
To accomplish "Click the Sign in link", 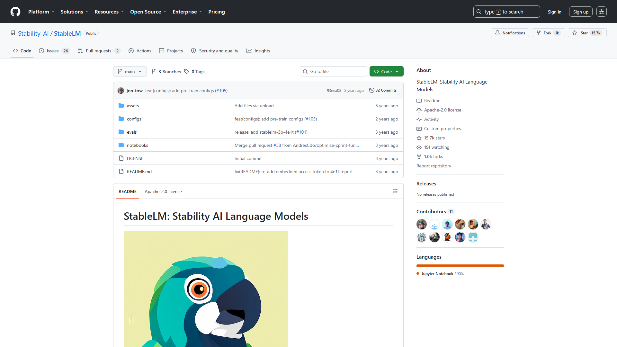I will (554, 12).
